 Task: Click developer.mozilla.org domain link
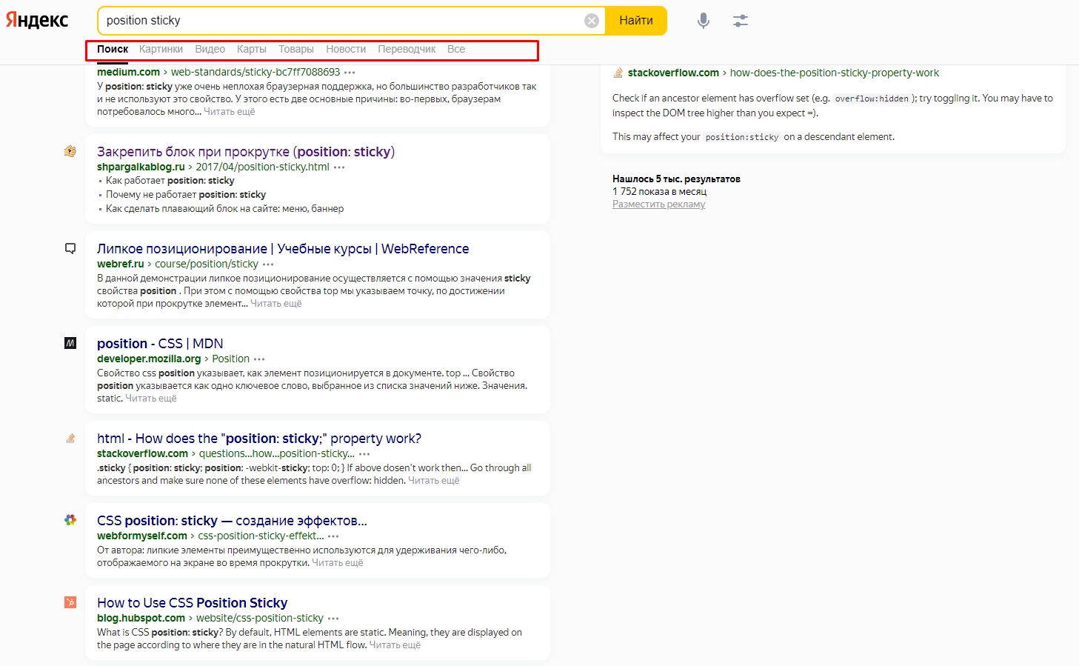pos(149,359)
